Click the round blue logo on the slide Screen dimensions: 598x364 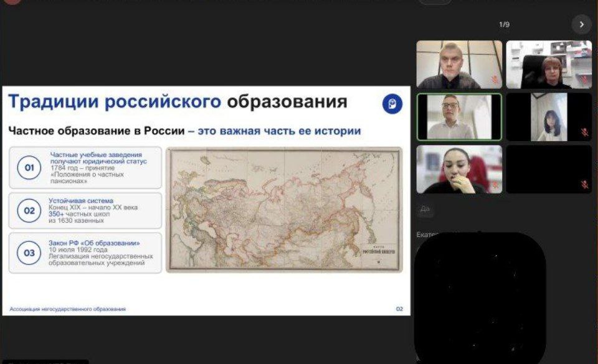(x=392, y=104)
